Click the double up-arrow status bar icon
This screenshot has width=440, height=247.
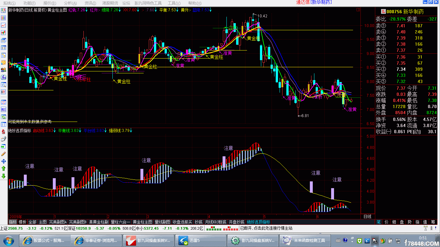[x=431, y=228]
